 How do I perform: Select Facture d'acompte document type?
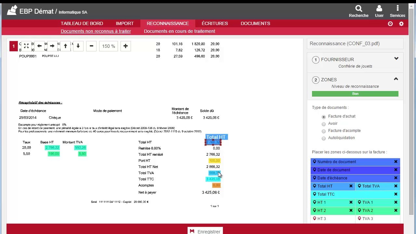(324, 131)
